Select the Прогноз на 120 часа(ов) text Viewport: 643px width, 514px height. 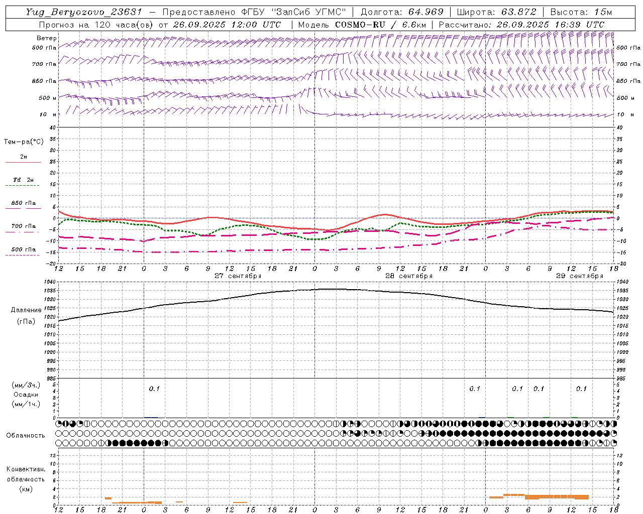click(96, 25)
